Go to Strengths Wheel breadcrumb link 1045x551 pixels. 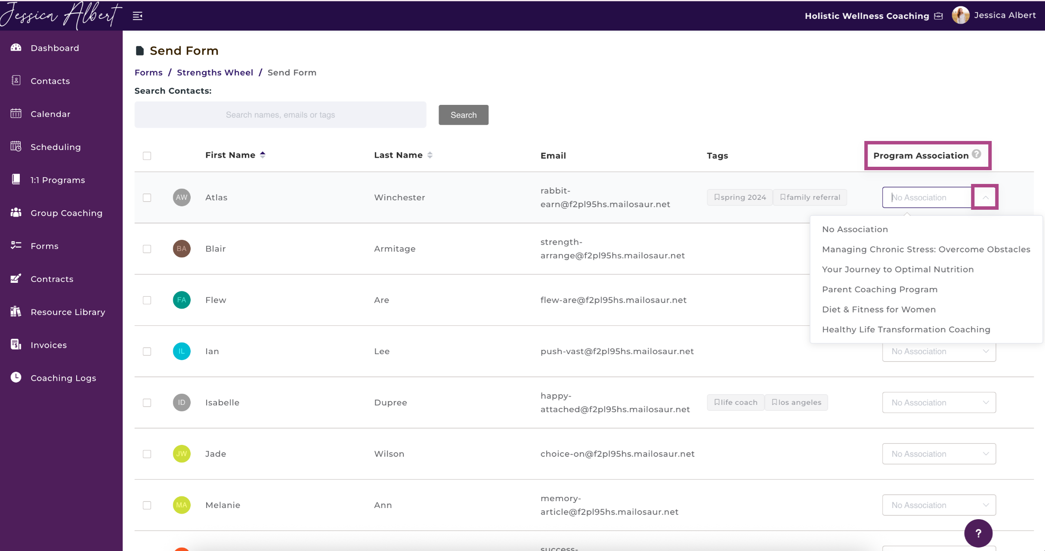tap(215, 72)
